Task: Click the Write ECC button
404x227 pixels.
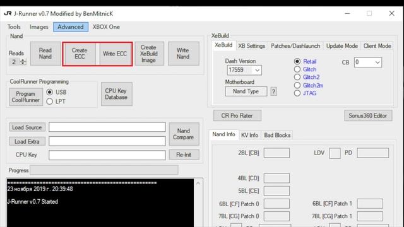Action: [115, 54]
